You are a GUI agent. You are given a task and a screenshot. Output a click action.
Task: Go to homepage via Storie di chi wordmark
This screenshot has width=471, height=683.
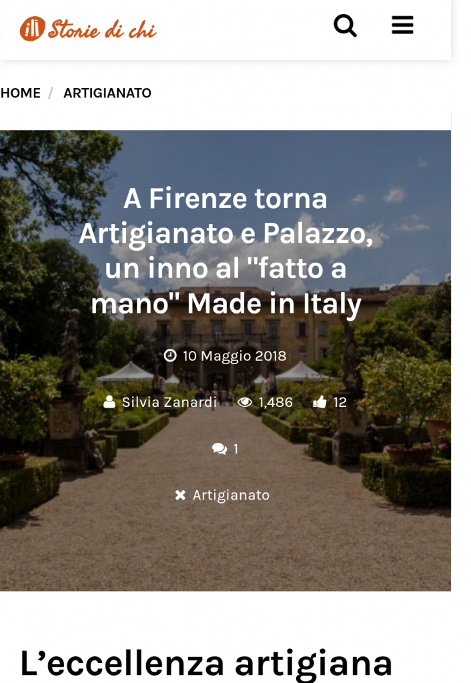point(102,29)
